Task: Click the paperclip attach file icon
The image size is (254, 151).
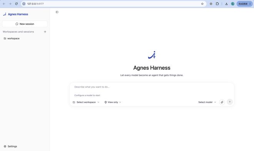Action: [x=222, y=102]
